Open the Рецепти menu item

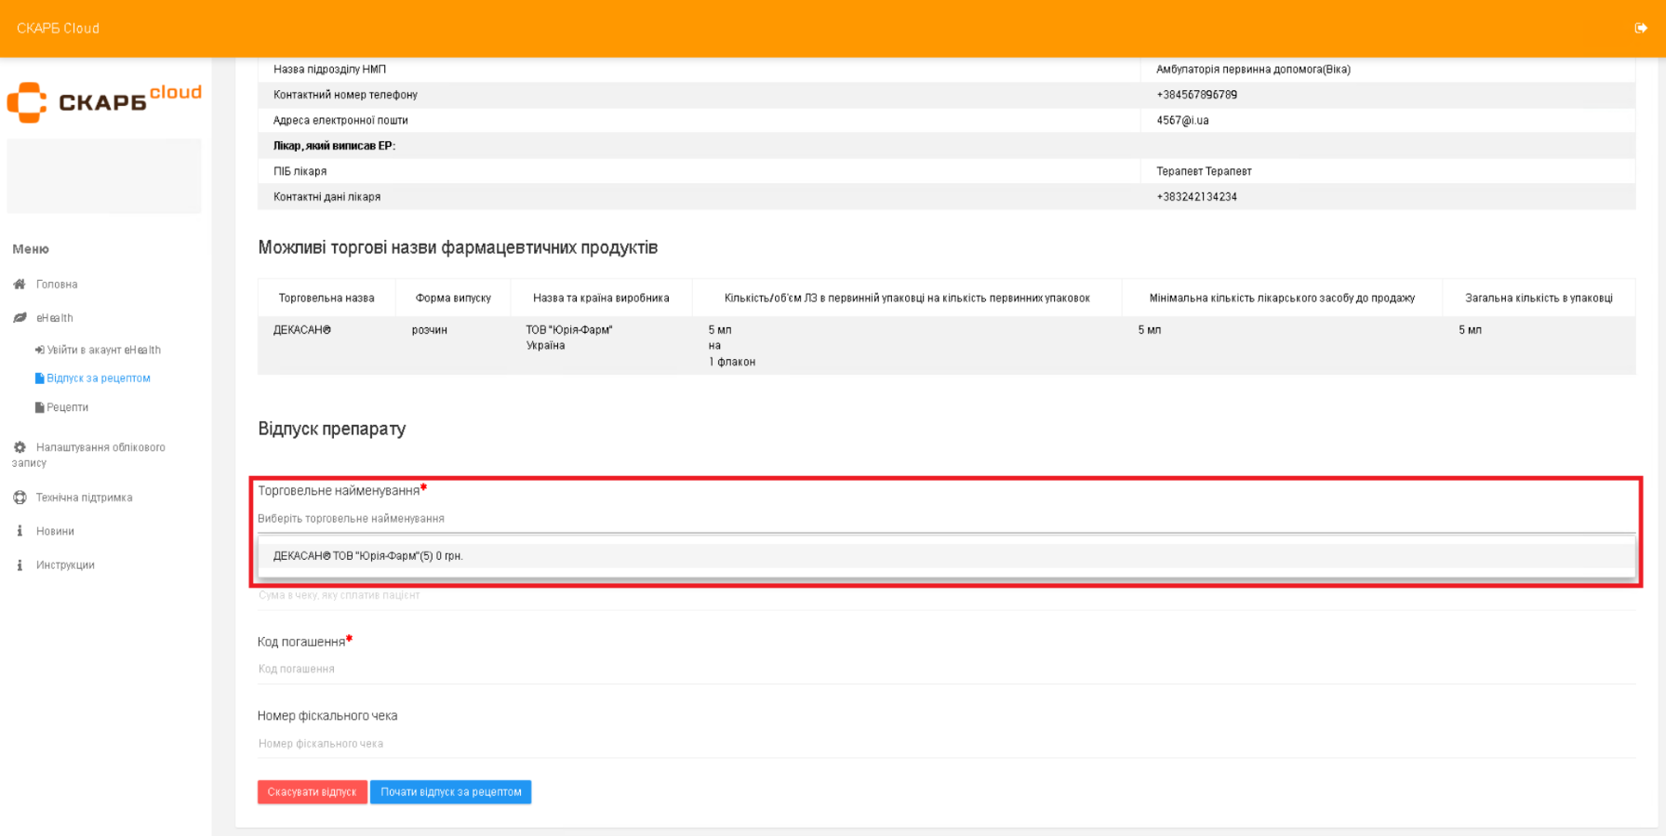(x=67, y=407)
